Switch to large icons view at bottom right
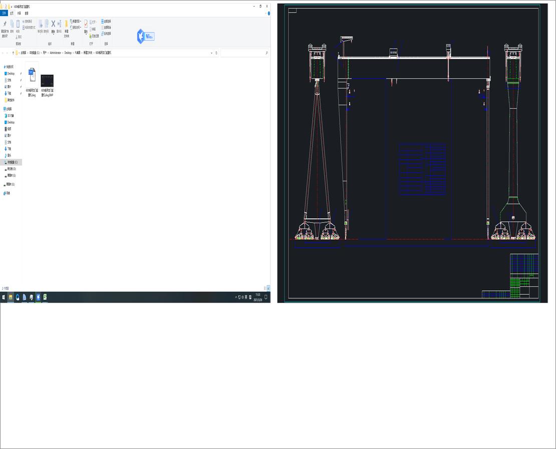Screen dimensions: 556x449 pos(268,288)
